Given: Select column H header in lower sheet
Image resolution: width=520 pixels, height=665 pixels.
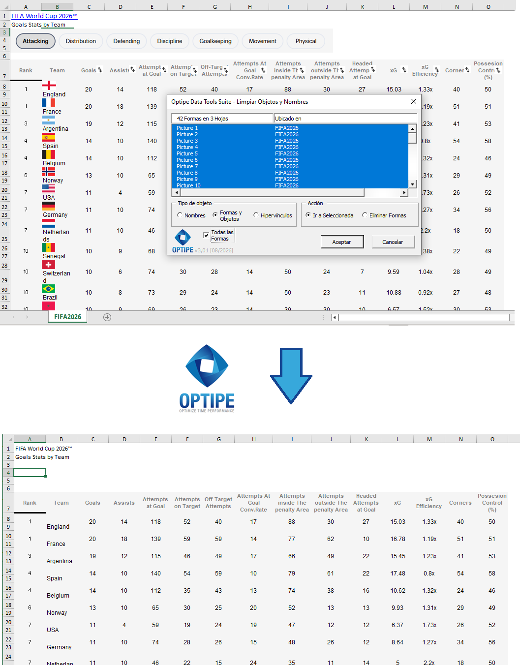Looking at the screenshot, I should [x=254, y=439].
